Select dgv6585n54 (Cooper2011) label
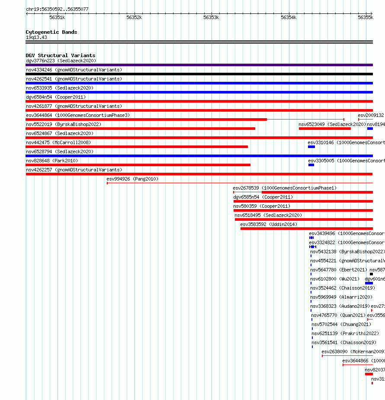This screenshot has height=400, width=385. [263, 197]
